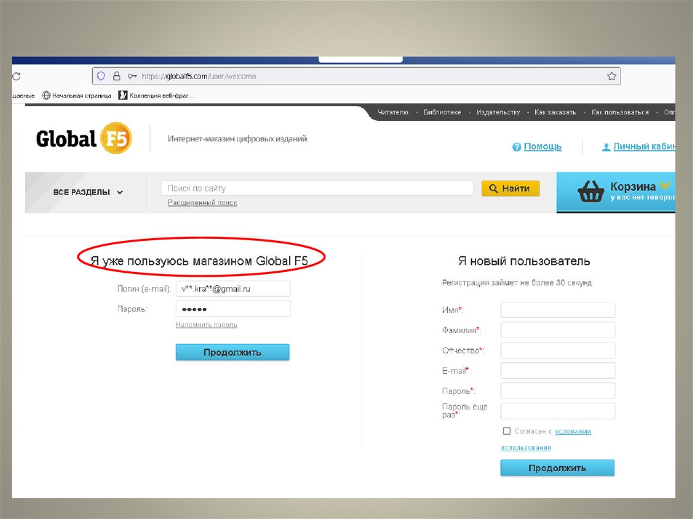Click the Global F5 logo
Viewport: 693px width, 519px height.
click(84, 138)
